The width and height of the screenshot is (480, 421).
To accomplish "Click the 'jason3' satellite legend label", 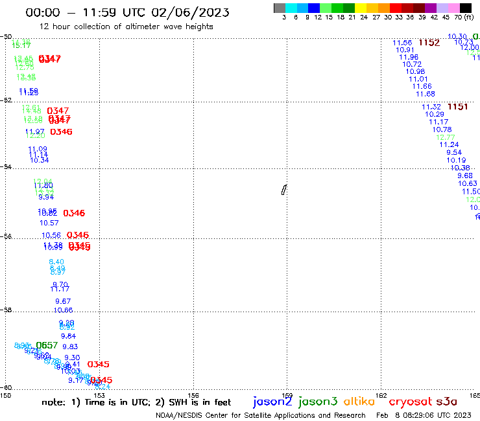I will (x=318, y=402).
